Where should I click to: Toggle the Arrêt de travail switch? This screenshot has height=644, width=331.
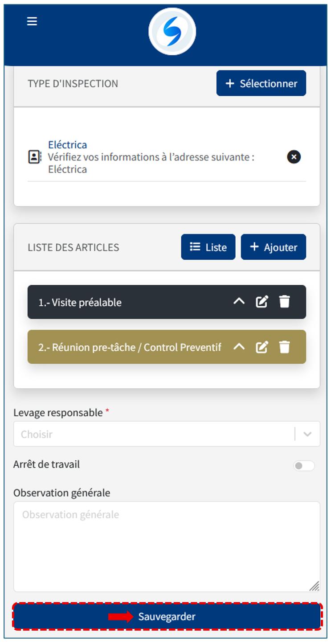[x=304, y=466]
